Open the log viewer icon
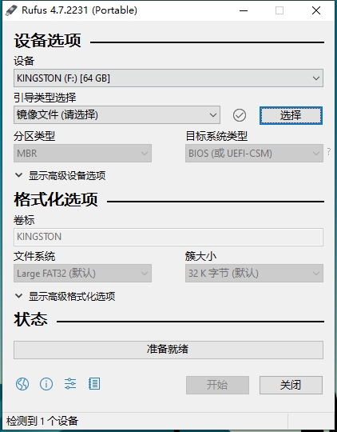 (94, 384)
